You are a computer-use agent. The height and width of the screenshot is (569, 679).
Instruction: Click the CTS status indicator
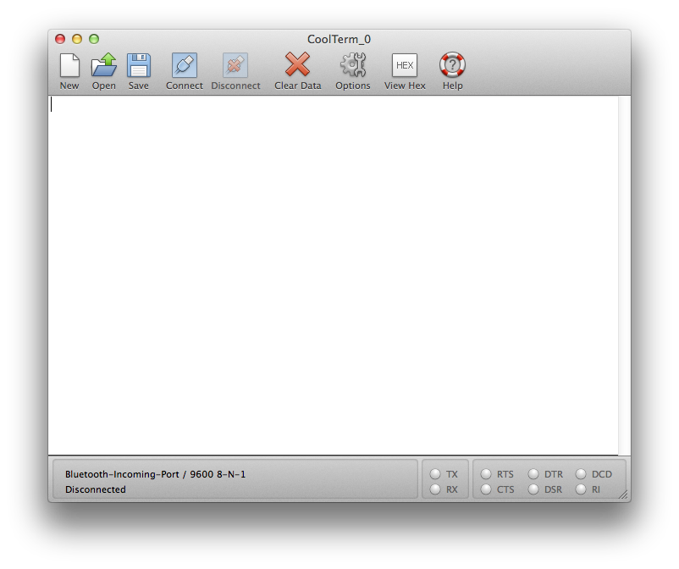tap(486, 489)
